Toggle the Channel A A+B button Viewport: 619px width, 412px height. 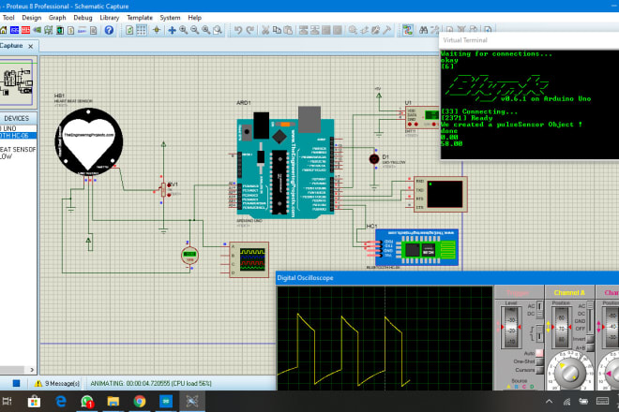[x=590, y=347]
